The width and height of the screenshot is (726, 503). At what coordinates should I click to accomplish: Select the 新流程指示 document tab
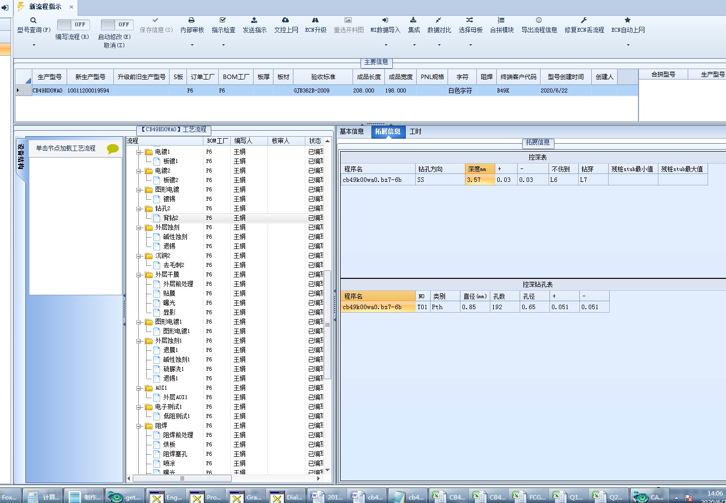point(45,7)
